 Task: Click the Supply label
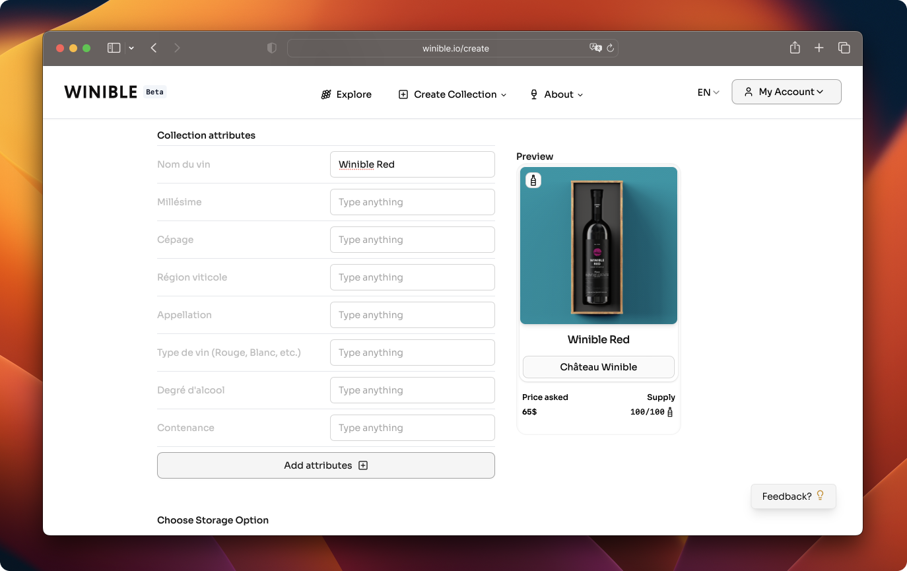[x=661, y=397]
